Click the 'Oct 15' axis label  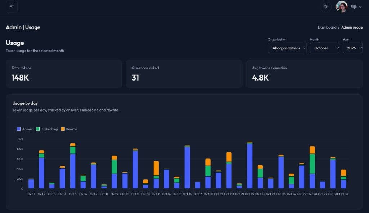tap(177, 194)
